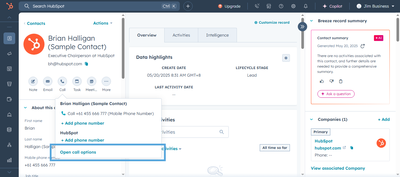The image size is (400, 177).
Task: Open View associated Company link
Action: click(338, 168)
